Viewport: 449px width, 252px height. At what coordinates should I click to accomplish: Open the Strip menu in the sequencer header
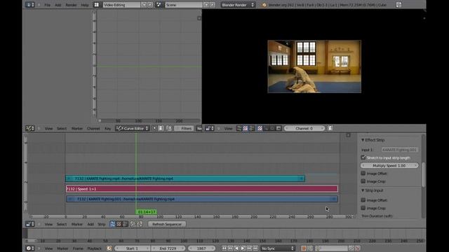point(102,224)
